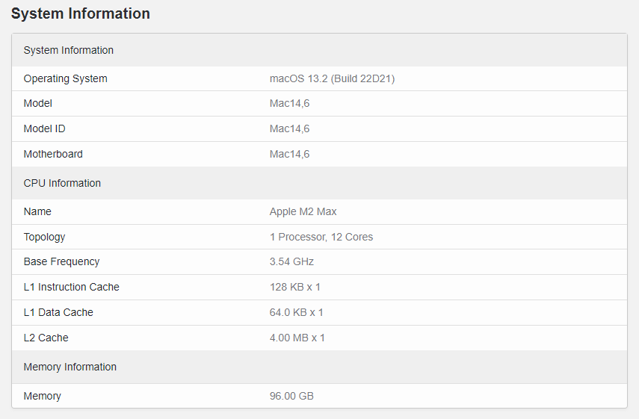Click the L1 Instruction Cache label
The width and height of the screenshot is (639, 419).
pos(71,287)
